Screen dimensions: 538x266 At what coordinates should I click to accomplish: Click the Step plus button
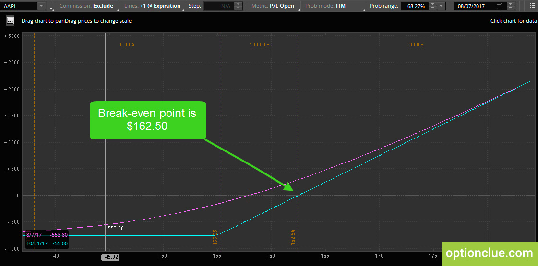(x=239, y=4)
